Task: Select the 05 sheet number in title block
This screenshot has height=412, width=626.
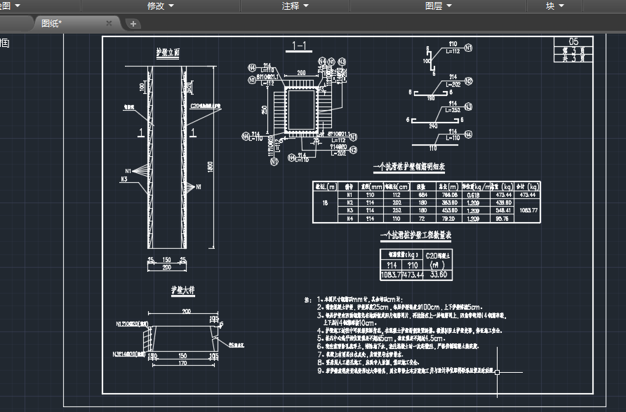Action: [573, 41]
